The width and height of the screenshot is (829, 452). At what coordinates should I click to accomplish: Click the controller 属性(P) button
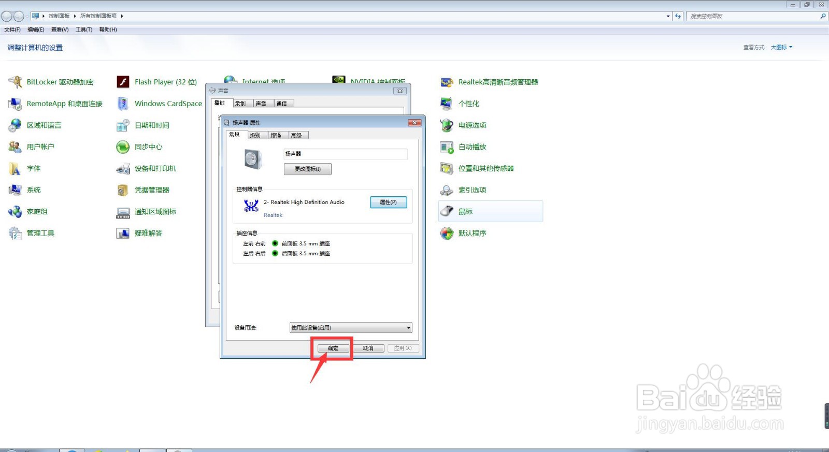389,202
